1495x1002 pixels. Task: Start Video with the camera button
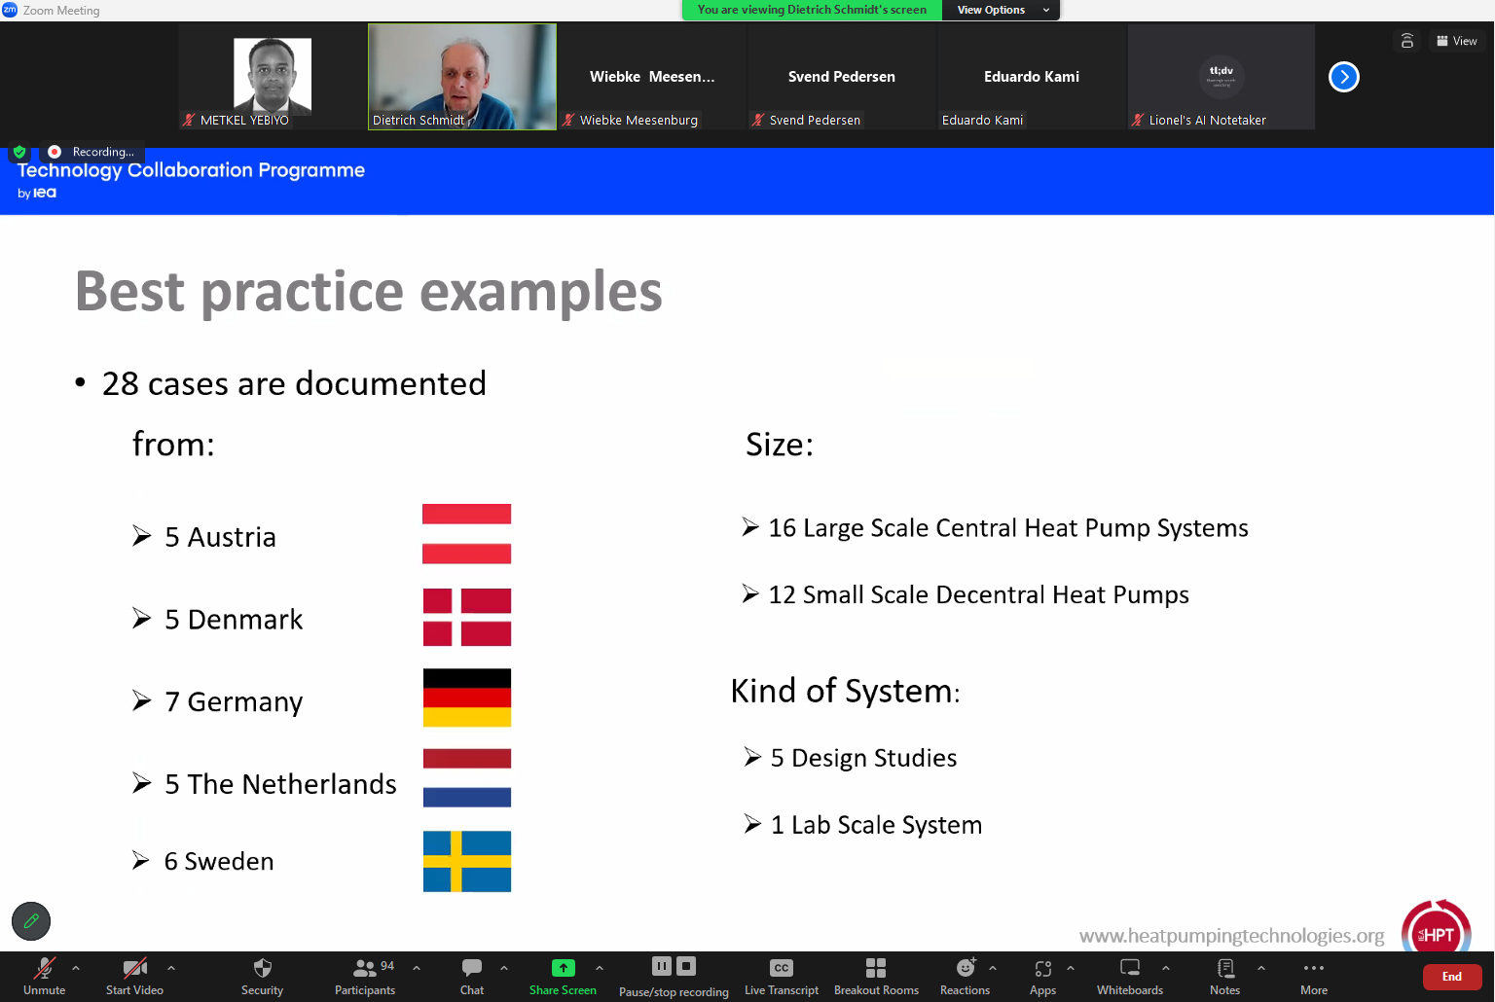pyautogui.click(x=134, y=976)
